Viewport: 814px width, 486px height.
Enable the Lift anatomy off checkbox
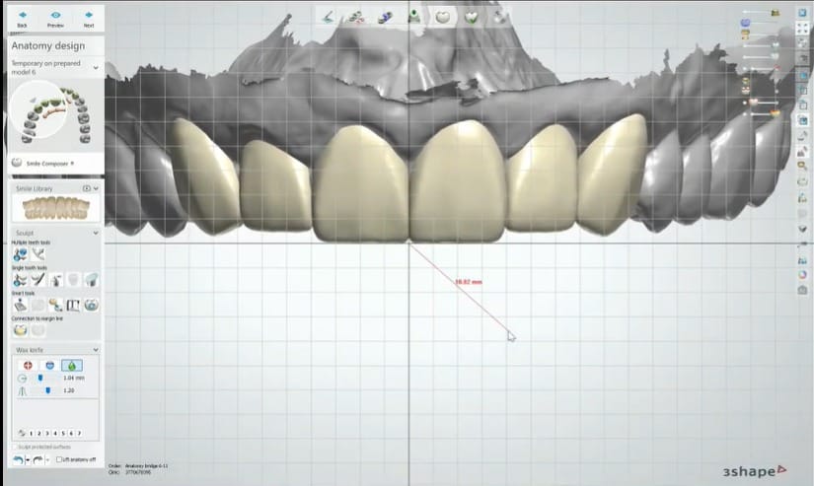coord(59,459)
